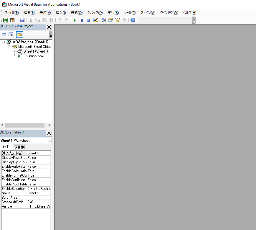Screen dimensions: 256x230
Task: Run the macro with the green play icon
Action: (x=75, y=20)
